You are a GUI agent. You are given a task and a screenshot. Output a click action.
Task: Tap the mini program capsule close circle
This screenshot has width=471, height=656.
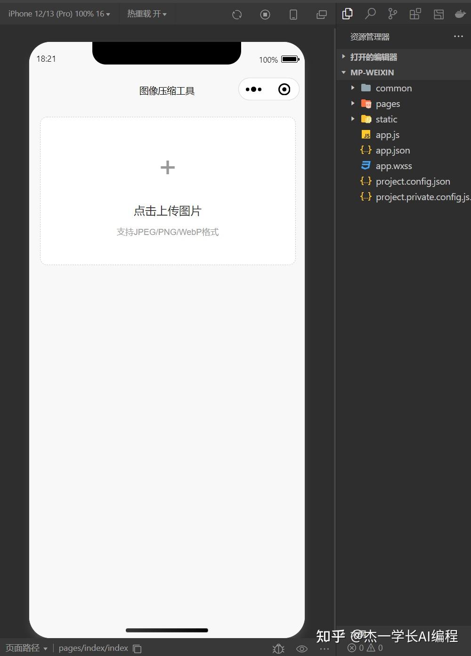coord(284,89)
